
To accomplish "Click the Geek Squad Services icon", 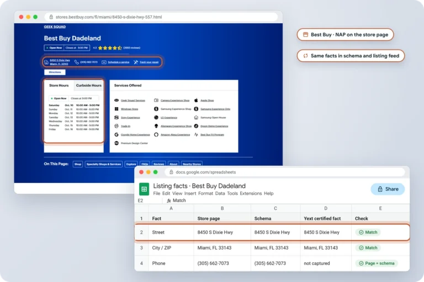I will coord(116,100).
